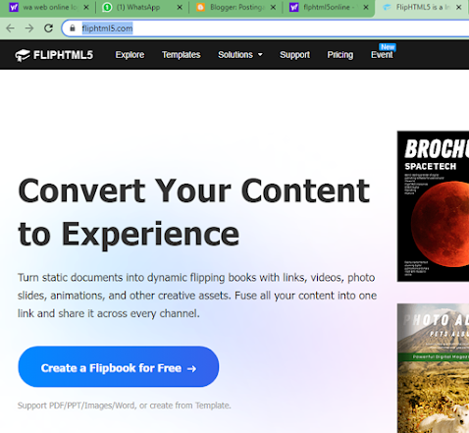Open the Explore menu item
469x433 pixels.
click(x=130, y=55)
